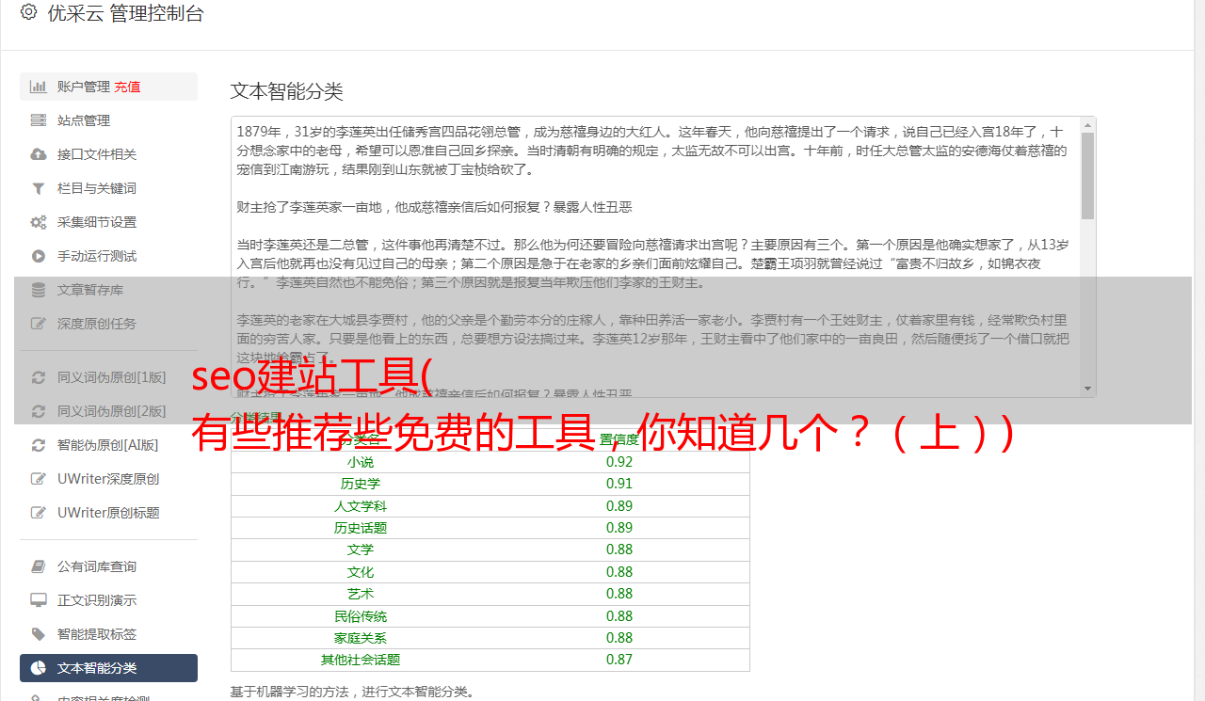Screen dimensions: 1205x701
Task: Click the gears icon for 采集细节设置
Action: point(39,222)
